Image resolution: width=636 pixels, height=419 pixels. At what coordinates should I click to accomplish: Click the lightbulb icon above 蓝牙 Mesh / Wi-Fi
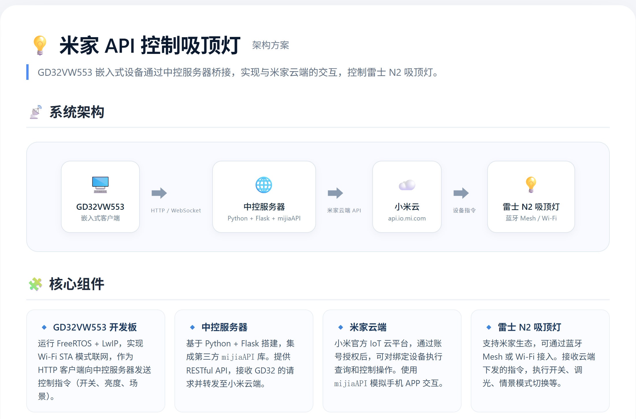(x=531, y=185)
